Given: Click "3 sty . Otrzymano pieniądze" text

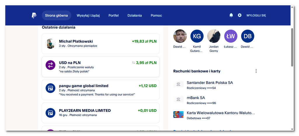Looking at the screenshot, I should point(78,46).
